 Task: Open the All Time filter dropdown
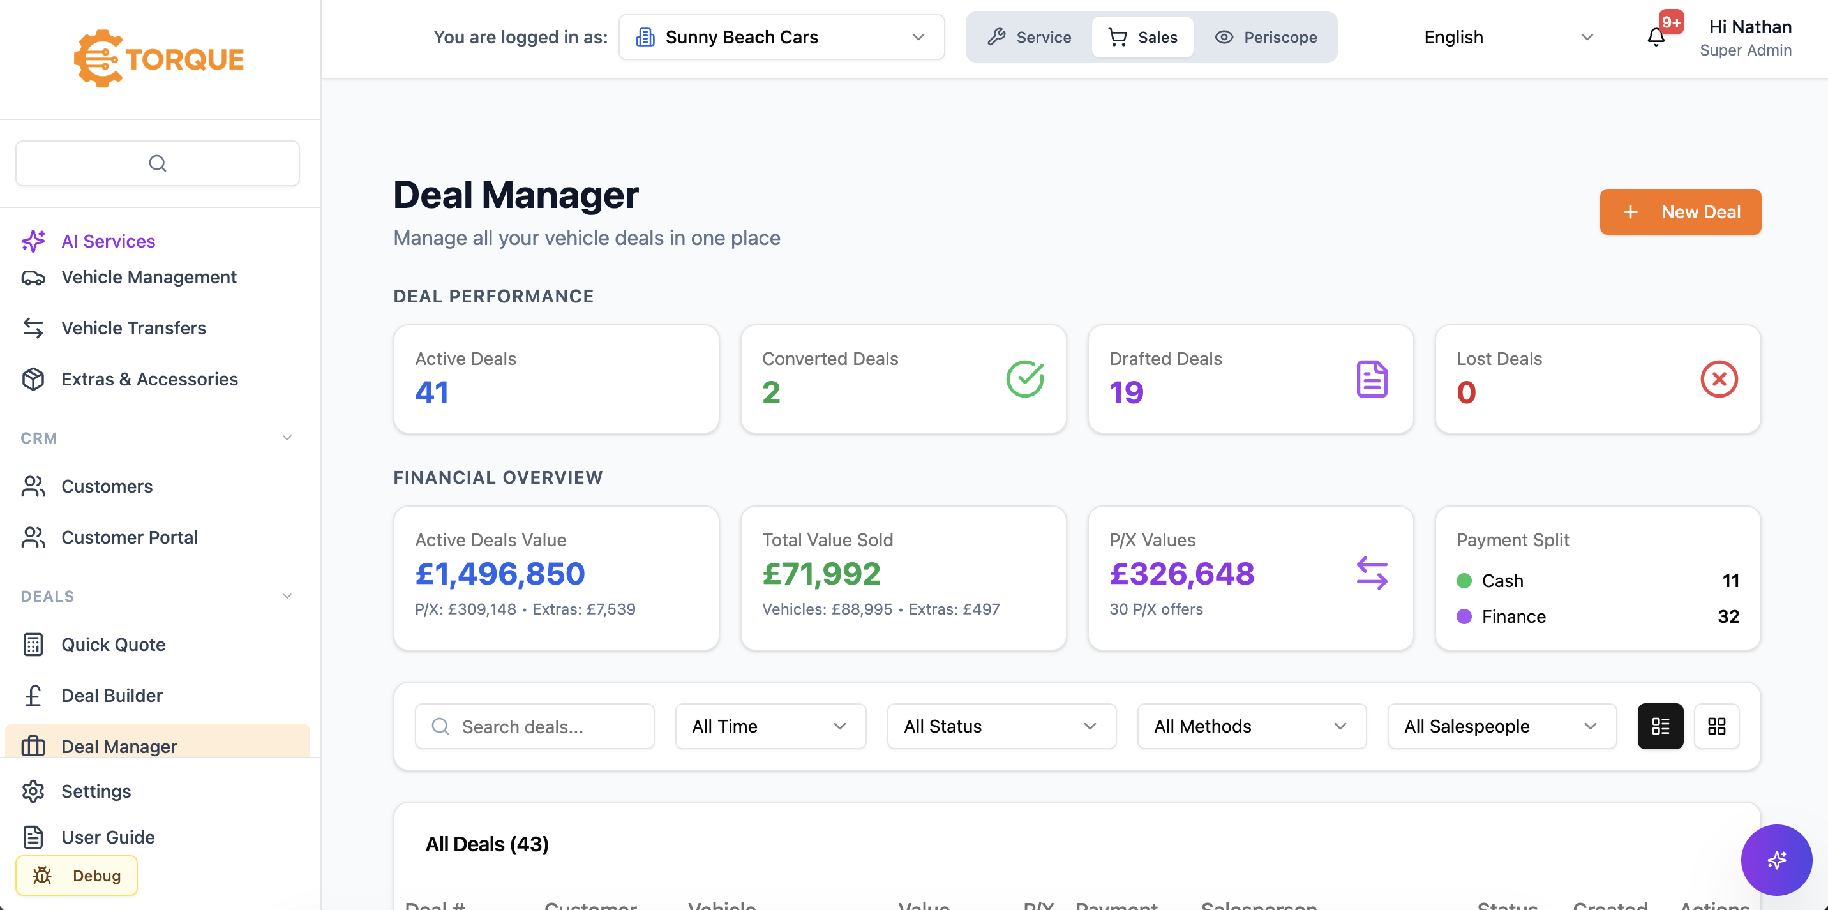click(x=770, y=726)
